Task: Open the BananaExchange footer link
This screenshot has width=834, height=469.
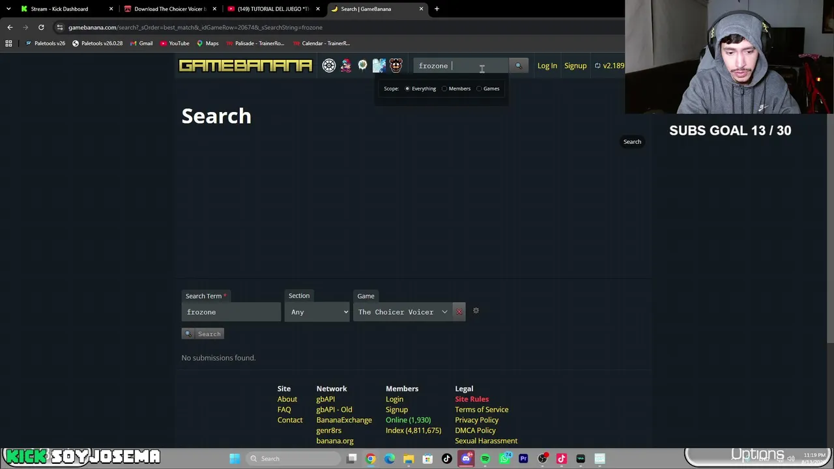Action: [x=344, y=420]
